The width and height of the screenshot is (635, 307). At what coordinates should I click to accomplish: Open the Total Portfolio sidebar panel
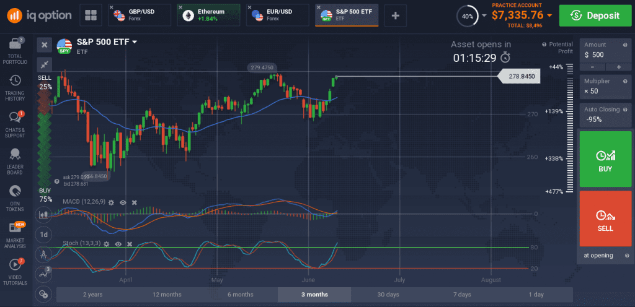click(x=15, y=51)
